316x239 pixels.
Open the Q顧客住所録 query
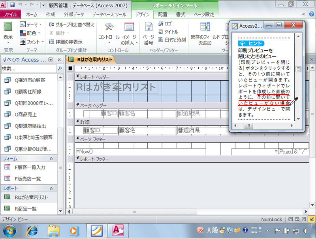pos(28,92)
